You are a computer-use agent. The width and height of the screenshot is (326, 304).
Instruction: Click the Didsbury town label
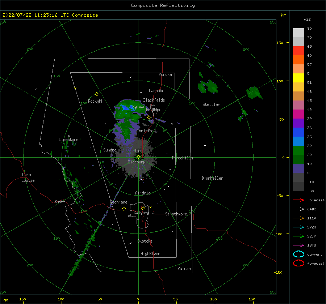[x=137, y=162]
